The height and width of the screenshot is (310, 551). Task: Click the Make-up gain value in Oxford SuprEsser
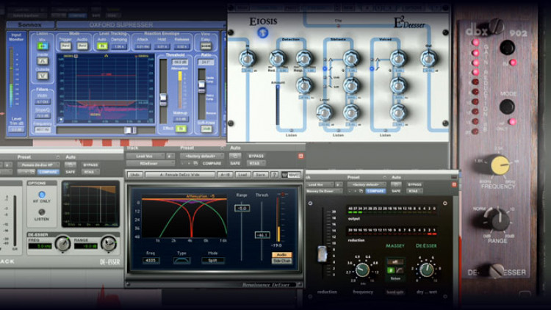tap(181, 119)
